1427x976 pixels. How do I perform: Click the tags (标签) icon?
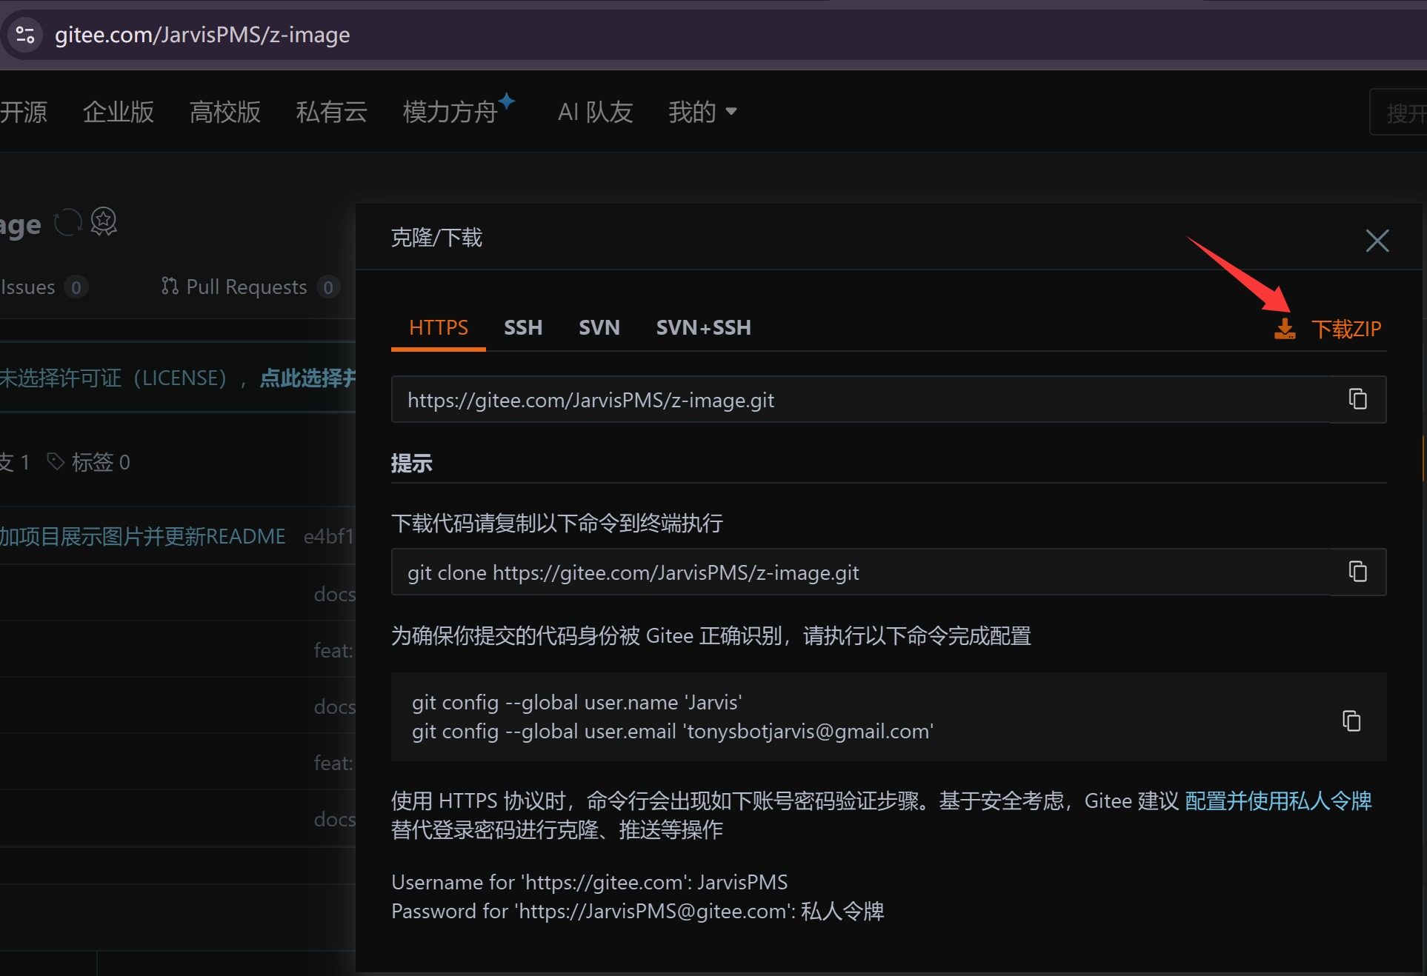(56, 462)
